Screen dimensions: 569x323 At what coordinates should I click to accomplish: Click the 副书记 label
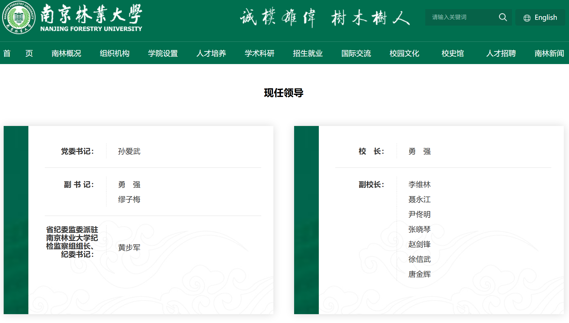(x=79, y=185)
